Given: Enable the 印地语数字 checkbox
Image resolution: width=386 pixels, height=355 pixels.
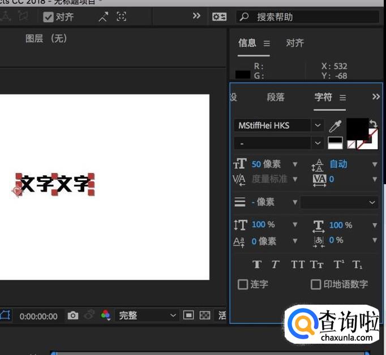Looking at the screenshot, I should pyautogui.click(x=316, y=284).
